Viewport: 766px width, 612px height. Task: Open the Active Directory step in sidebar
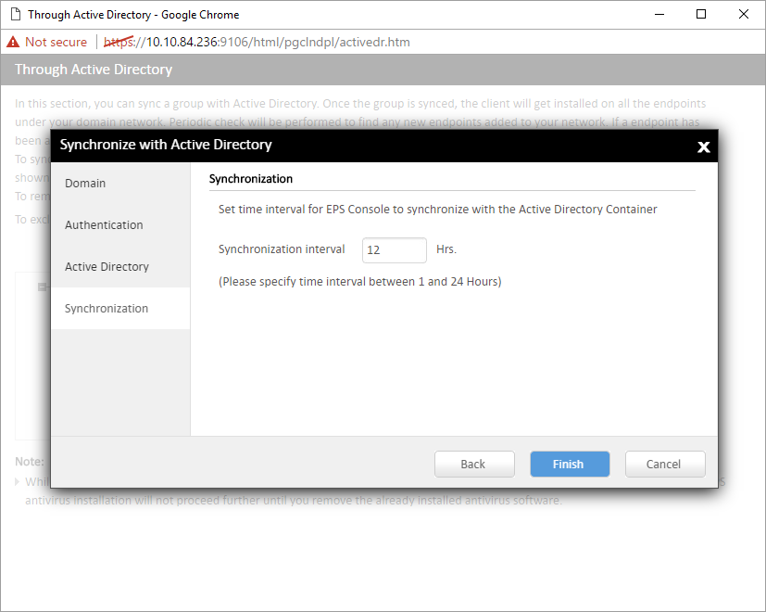tap(120, 267)
